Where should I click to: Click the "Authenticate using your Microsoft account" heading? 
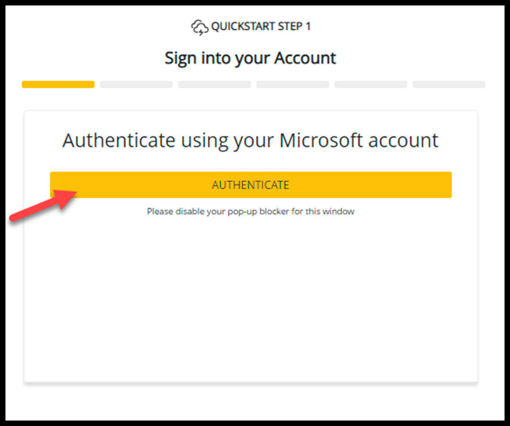[x=251, y=141]
